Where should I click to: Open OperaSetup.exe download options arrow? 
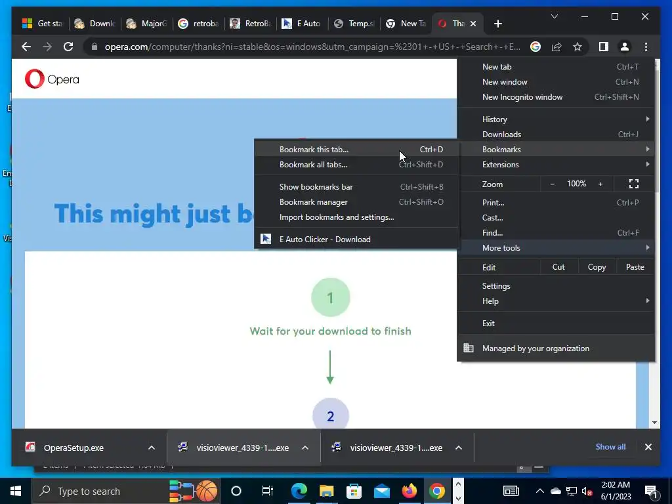tap(152, 448)
